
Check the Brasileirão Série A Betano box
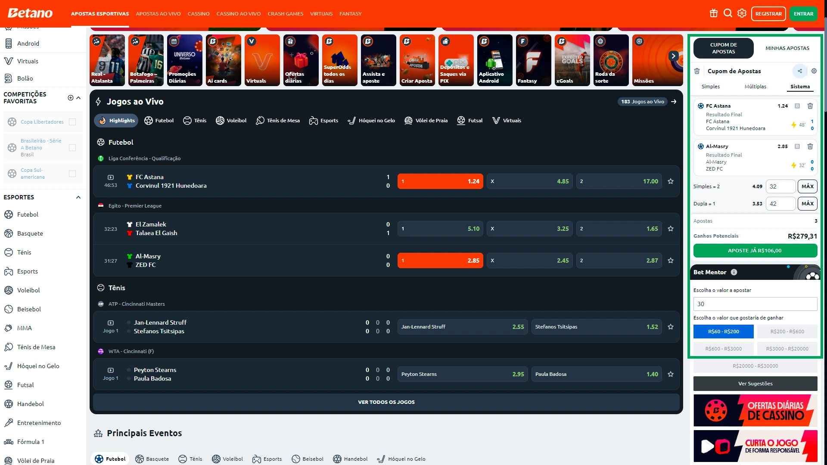coord(72,148)
